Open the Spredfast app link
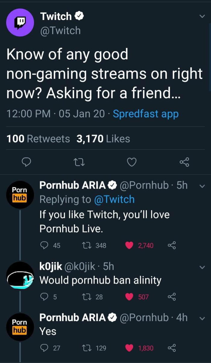Screen dimensions: 211x363 (x=146, y=113)
